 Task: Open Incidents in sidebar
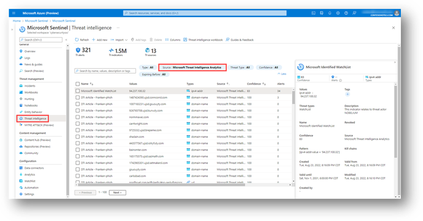click(x=30, y=86)
